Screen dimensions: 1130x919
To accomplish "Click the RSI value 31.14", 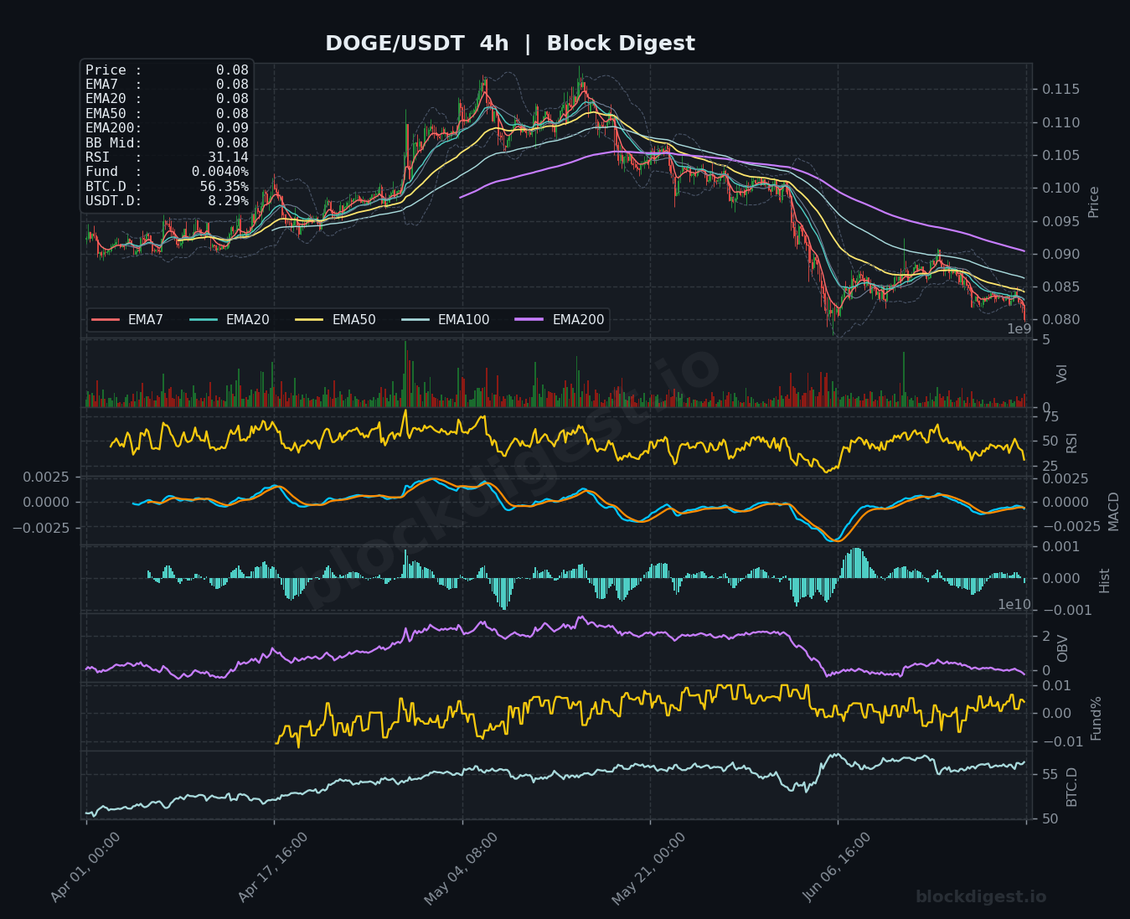I will 228,157.
